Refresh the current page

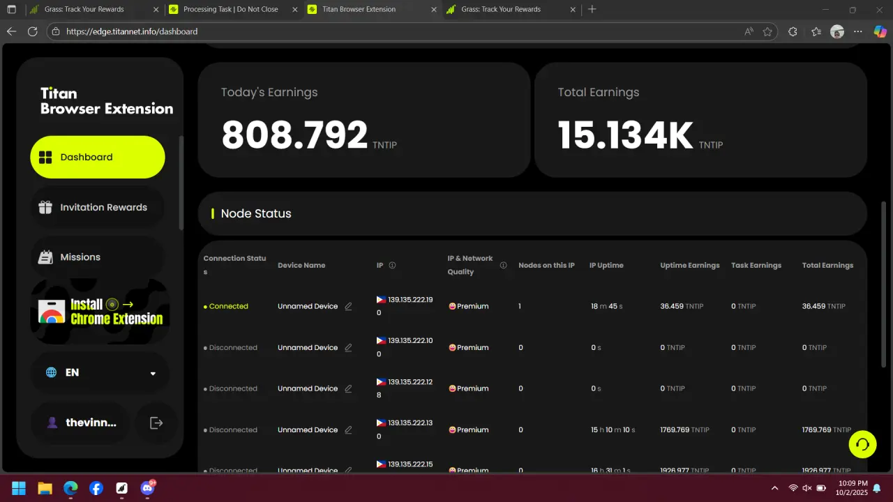pyautogui.click(x=32, y=31)
